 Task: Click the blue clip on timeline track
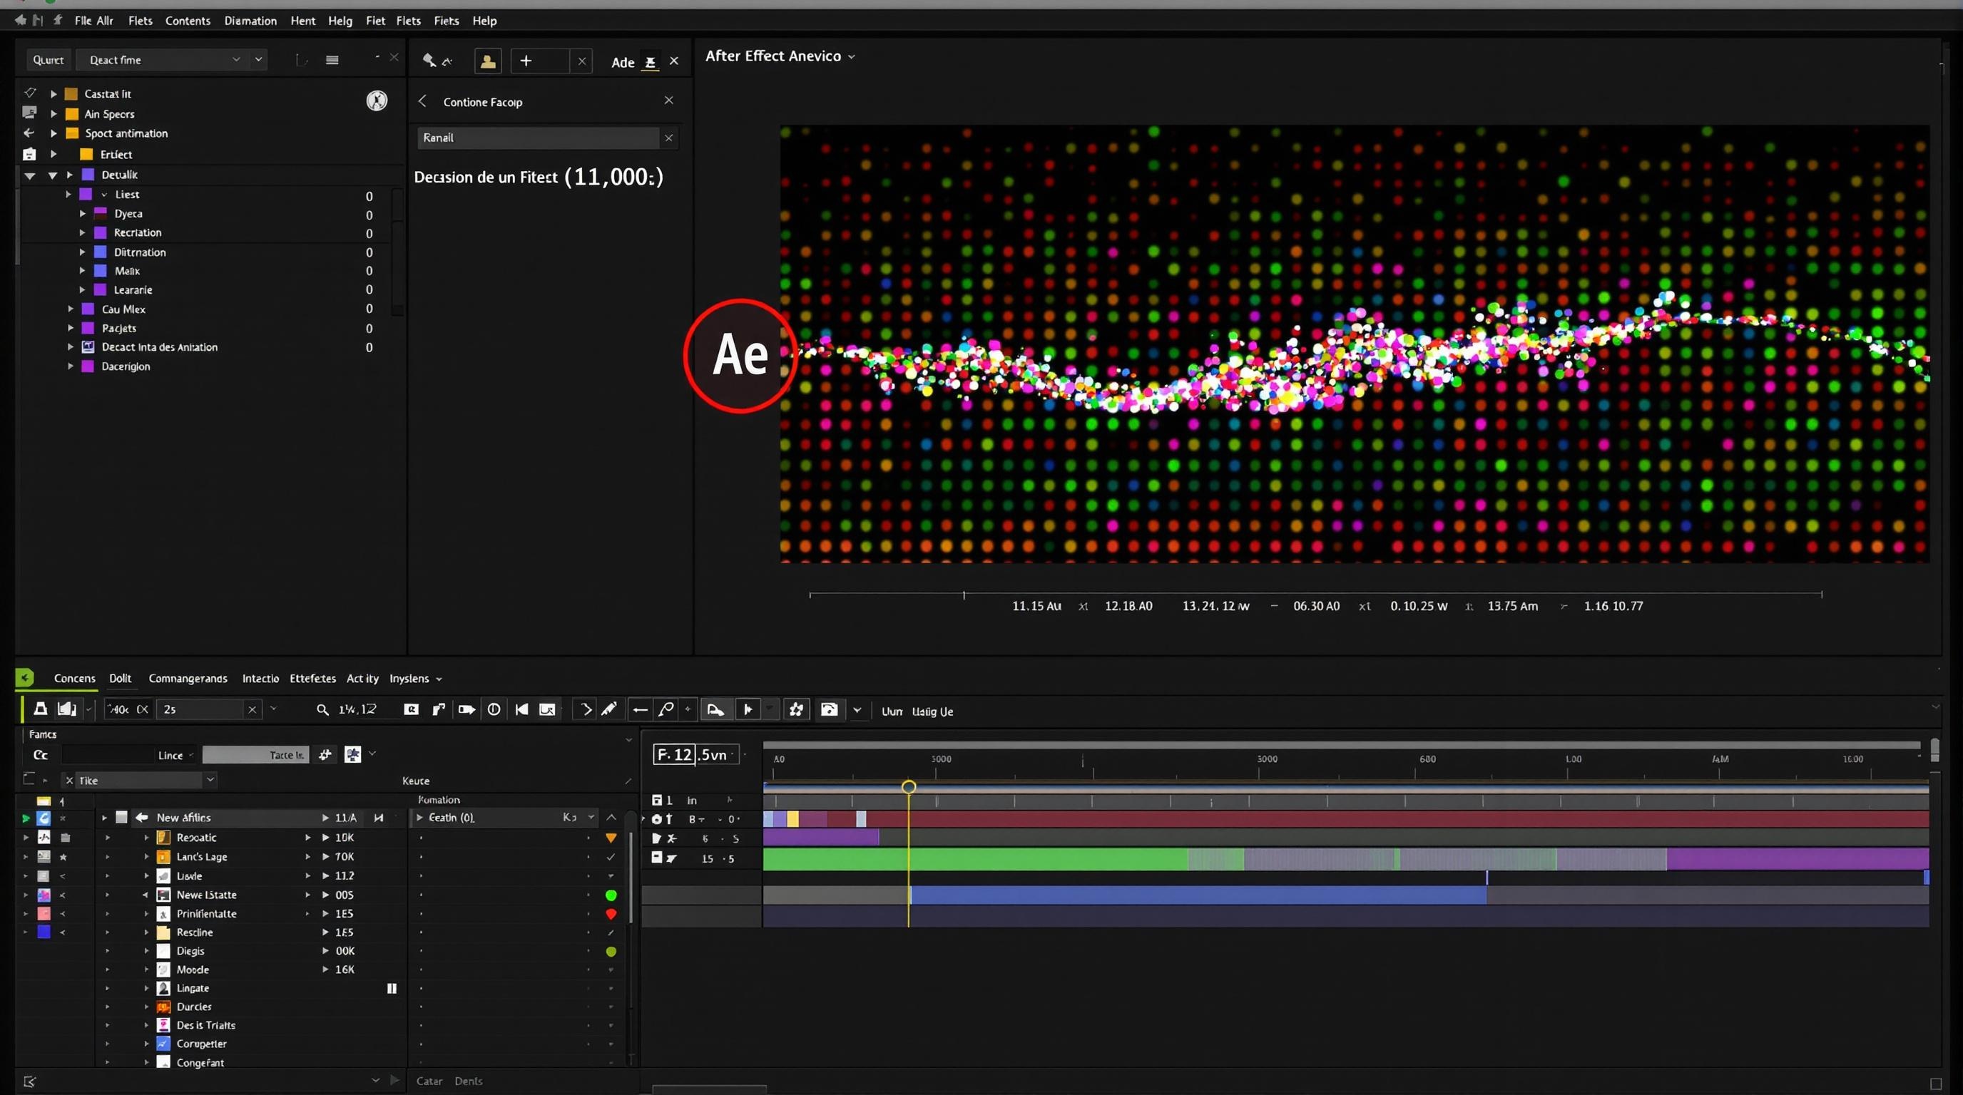click(x=1198, y=895)
